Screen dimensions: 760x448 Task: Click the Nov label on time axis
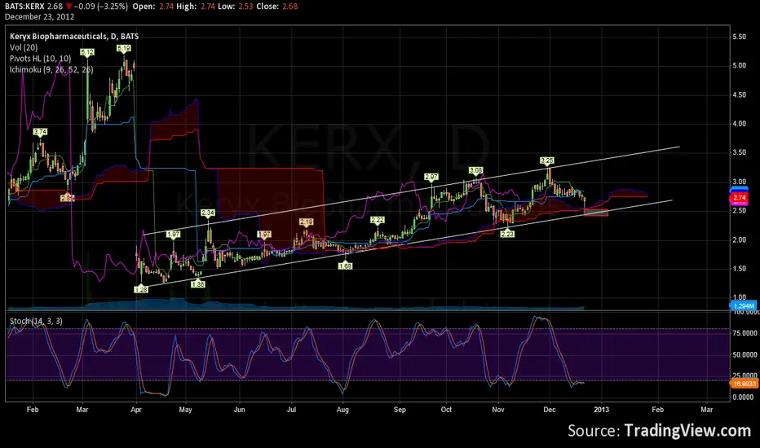(x=498, y=410)
